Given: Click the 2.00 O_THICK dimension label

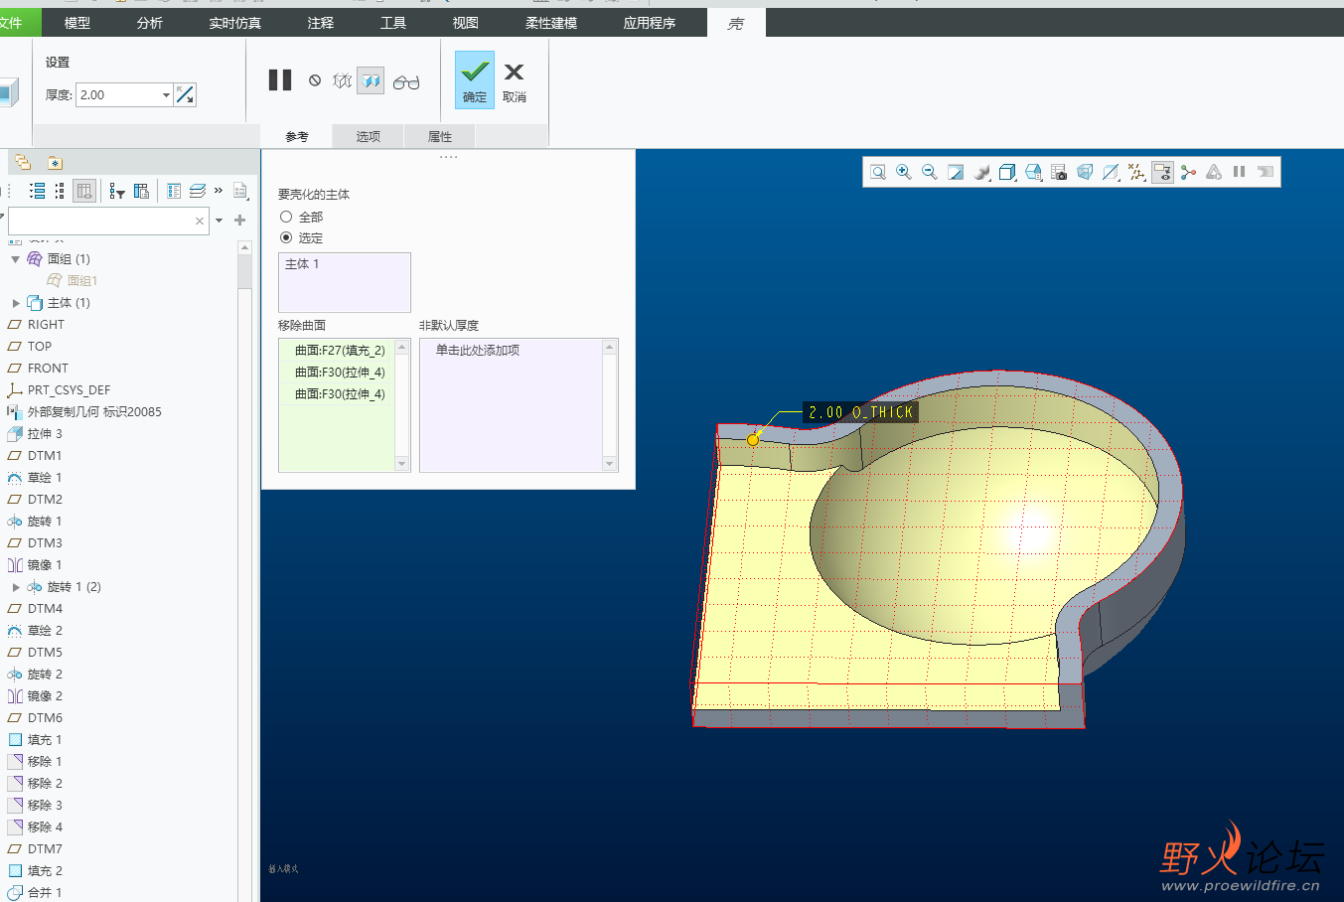Looking at the screenshot, I should tap(860, 412).
